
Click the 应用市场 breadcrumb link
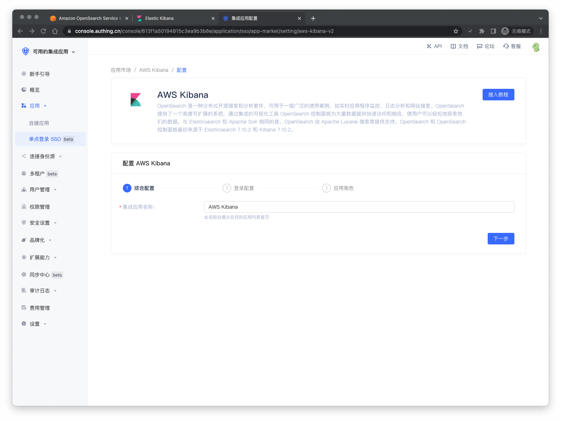(121, 70)
